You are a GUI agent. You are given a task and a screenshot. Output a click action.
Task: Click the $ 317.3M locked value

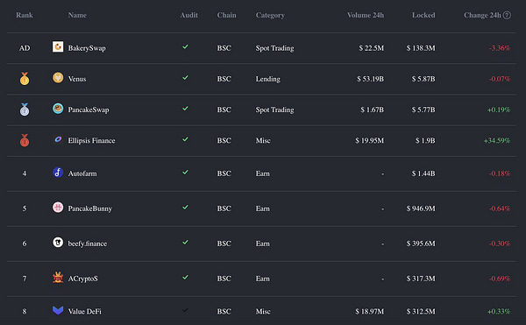[x=421, y=279]
